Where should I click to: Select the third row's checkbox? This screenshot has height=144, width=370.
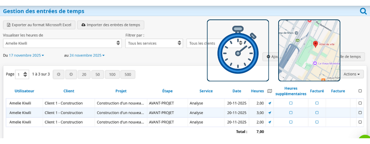pos(360,122)
